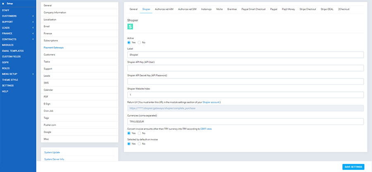Select PDF settings section
This screenshot has width=372, height=172.
pos(79,97)
